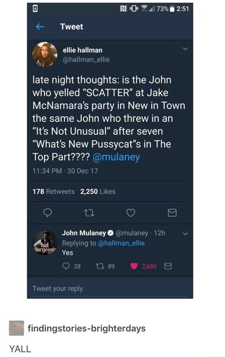Open the @mulaney mention link
The image size is (225, 357).
tap(116, 157)
